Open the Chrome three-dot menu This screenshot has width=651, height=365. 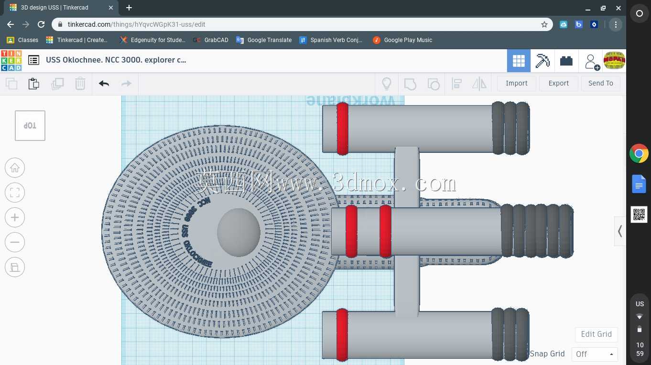click(616, 24)
